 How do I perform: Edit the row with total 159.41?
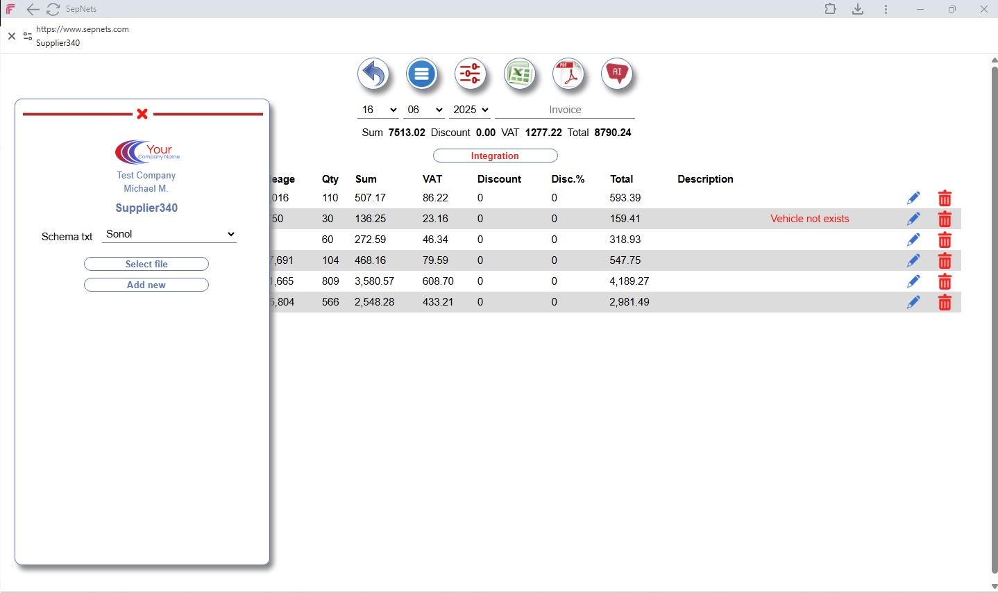[913, 219]
